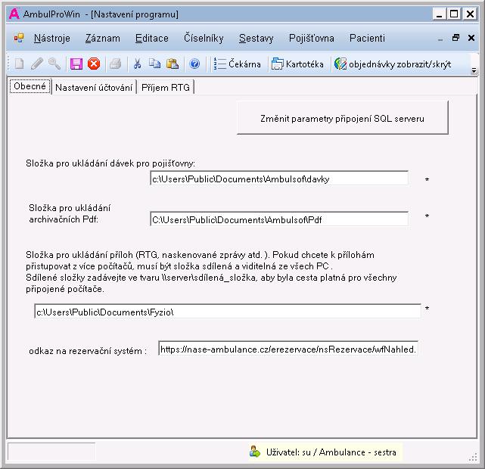Click the rezervační systém URL field
Viewport: 485px width, 469px height.
[288, 349]
